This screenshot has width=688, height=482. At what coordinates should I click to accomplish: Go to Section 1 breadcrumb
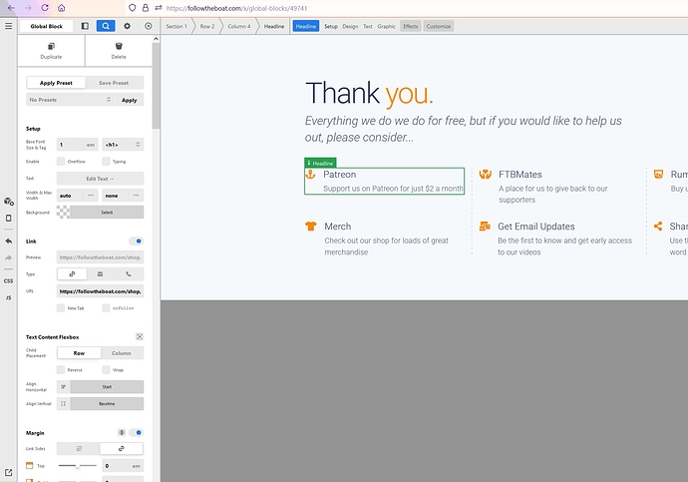176,26
